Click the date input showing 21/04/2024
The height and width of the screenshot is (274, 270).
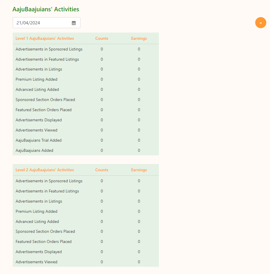pyautogui.click(x=41, y=23)
